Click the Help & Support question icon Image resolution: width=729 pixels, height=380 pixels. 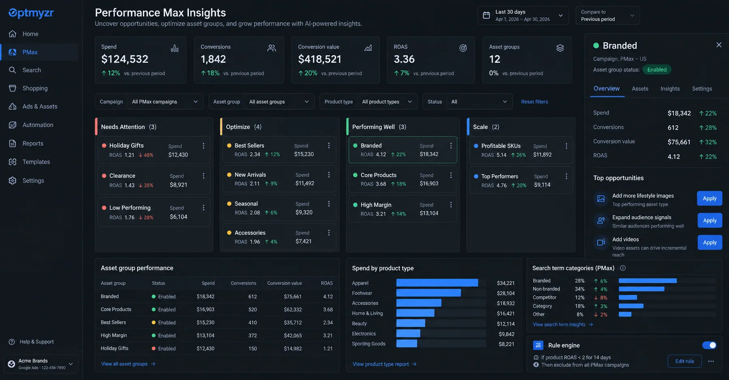[x=12, y=342]
